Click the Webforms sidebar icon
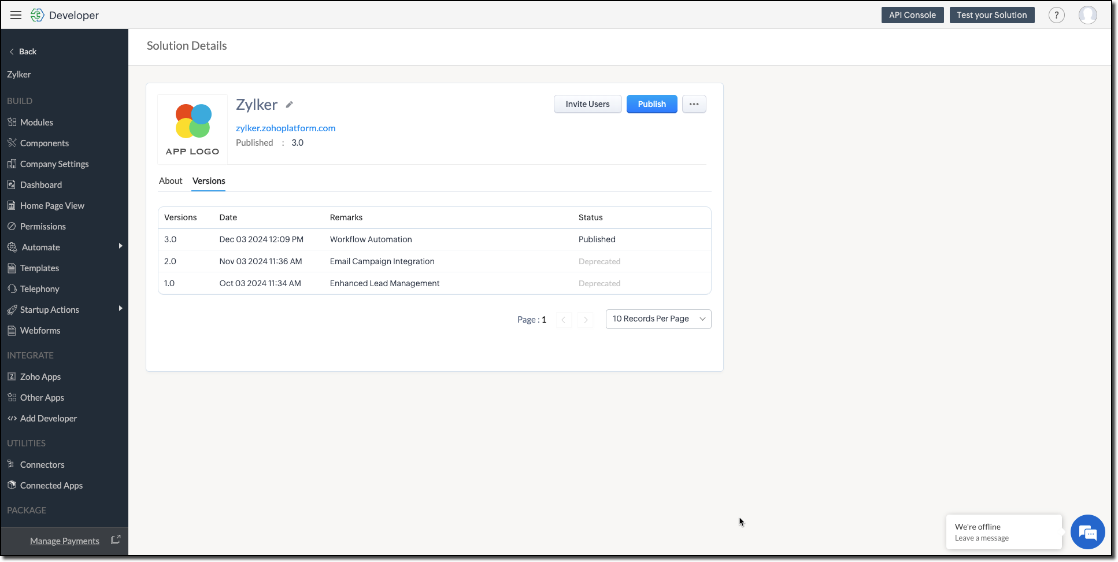1118x562 pixels. 12,330
